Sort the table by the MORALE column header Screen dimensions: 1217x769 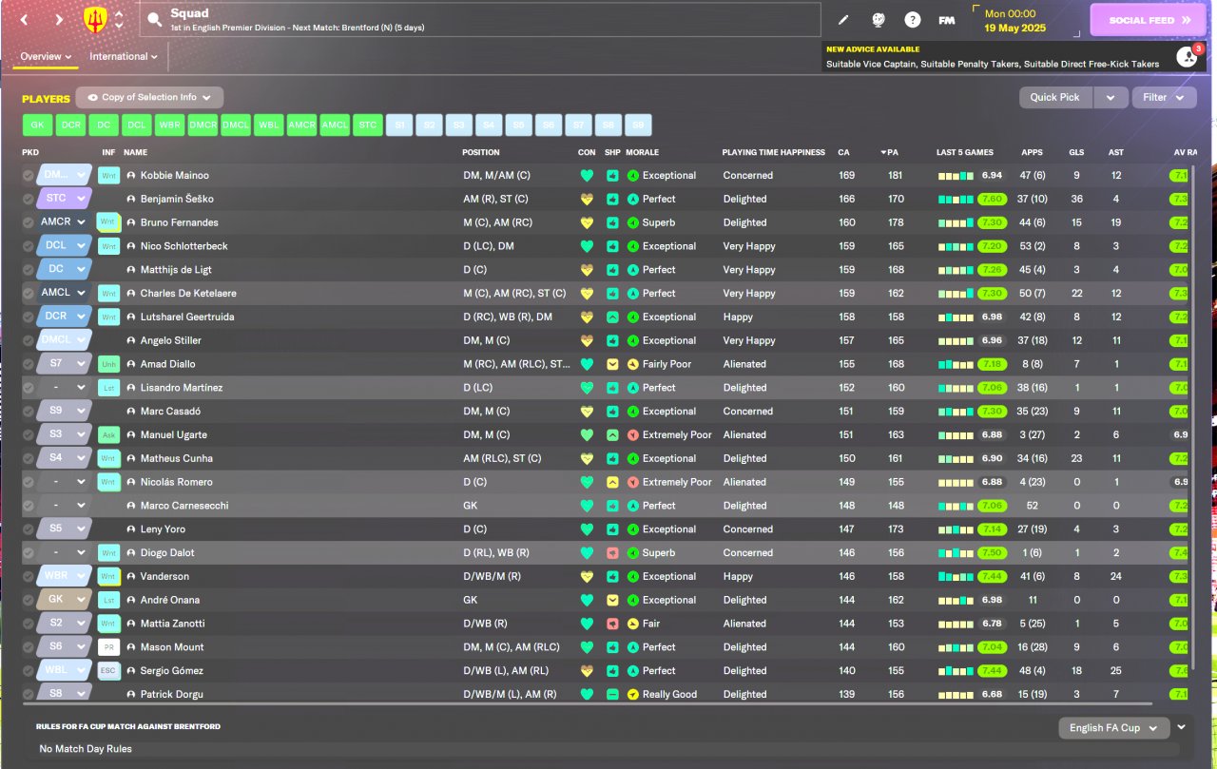click(642, 152)
